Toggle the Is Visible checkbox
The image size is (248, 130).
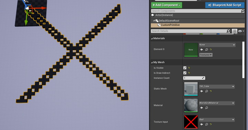point(185,68)
